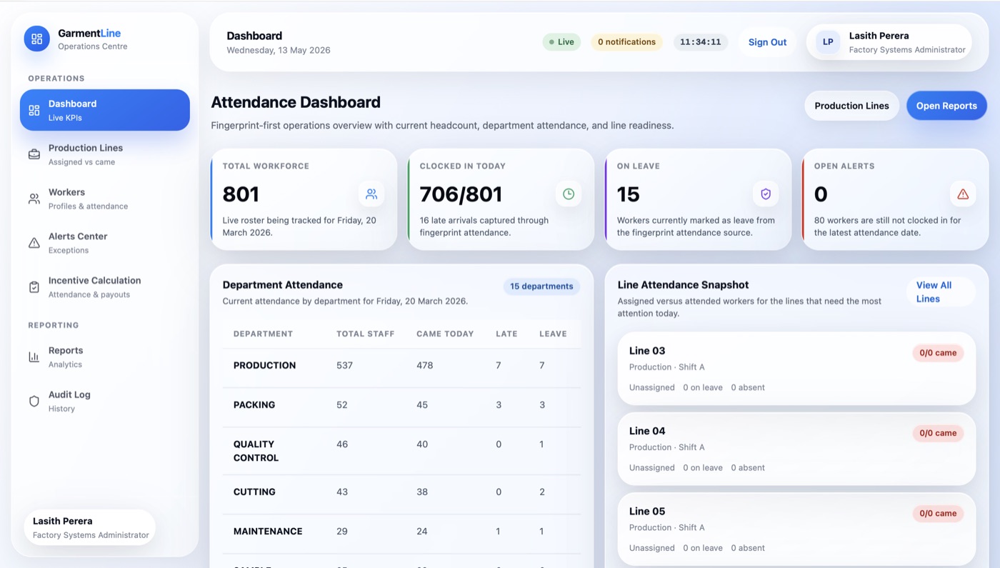Click the LEAVE column header

click(553, 334)
